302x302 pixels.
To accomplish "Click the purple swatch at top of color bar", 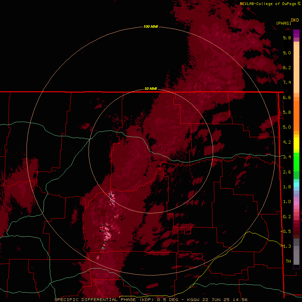I will [x=296, y=34].
